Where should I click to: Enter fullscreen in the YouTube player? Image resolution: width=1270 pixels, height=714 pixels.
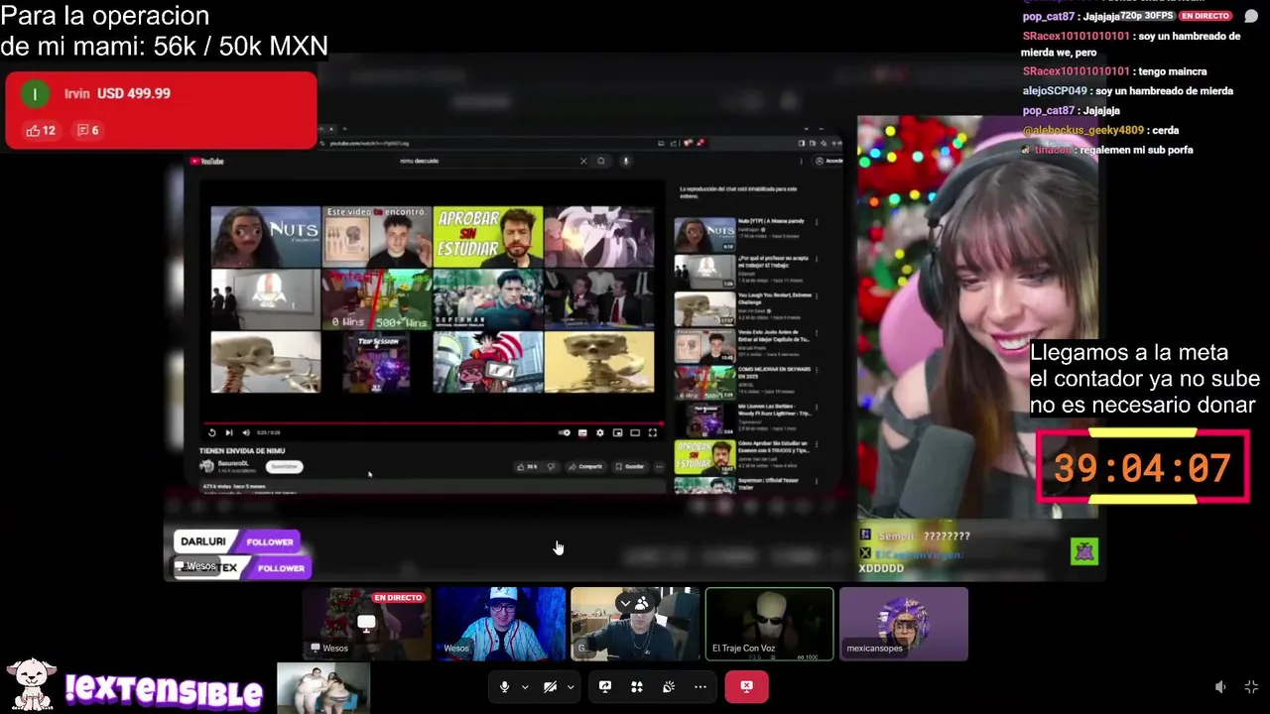(652, 432)
